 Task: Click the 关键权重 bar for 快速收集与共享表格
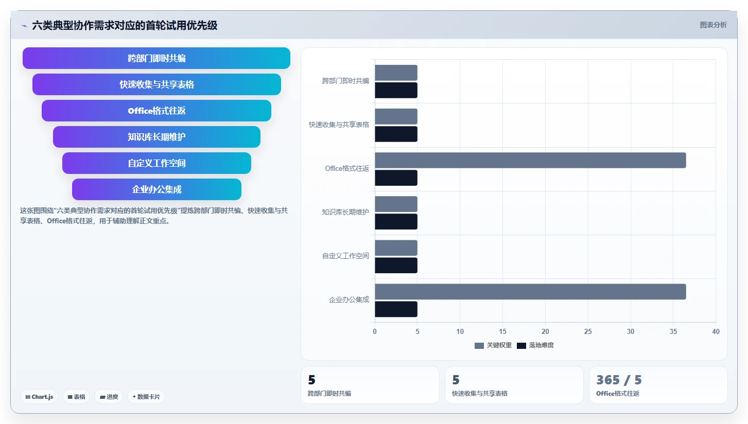[x=396, y=116]
